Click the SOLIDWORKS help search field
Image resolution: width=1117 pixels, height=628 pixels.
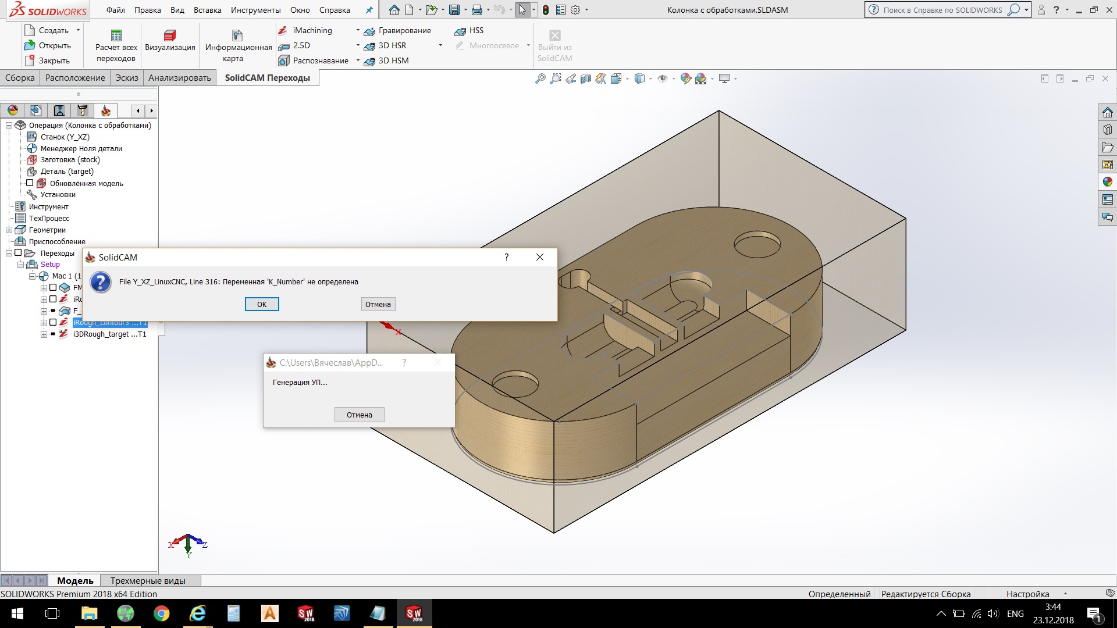942,10
